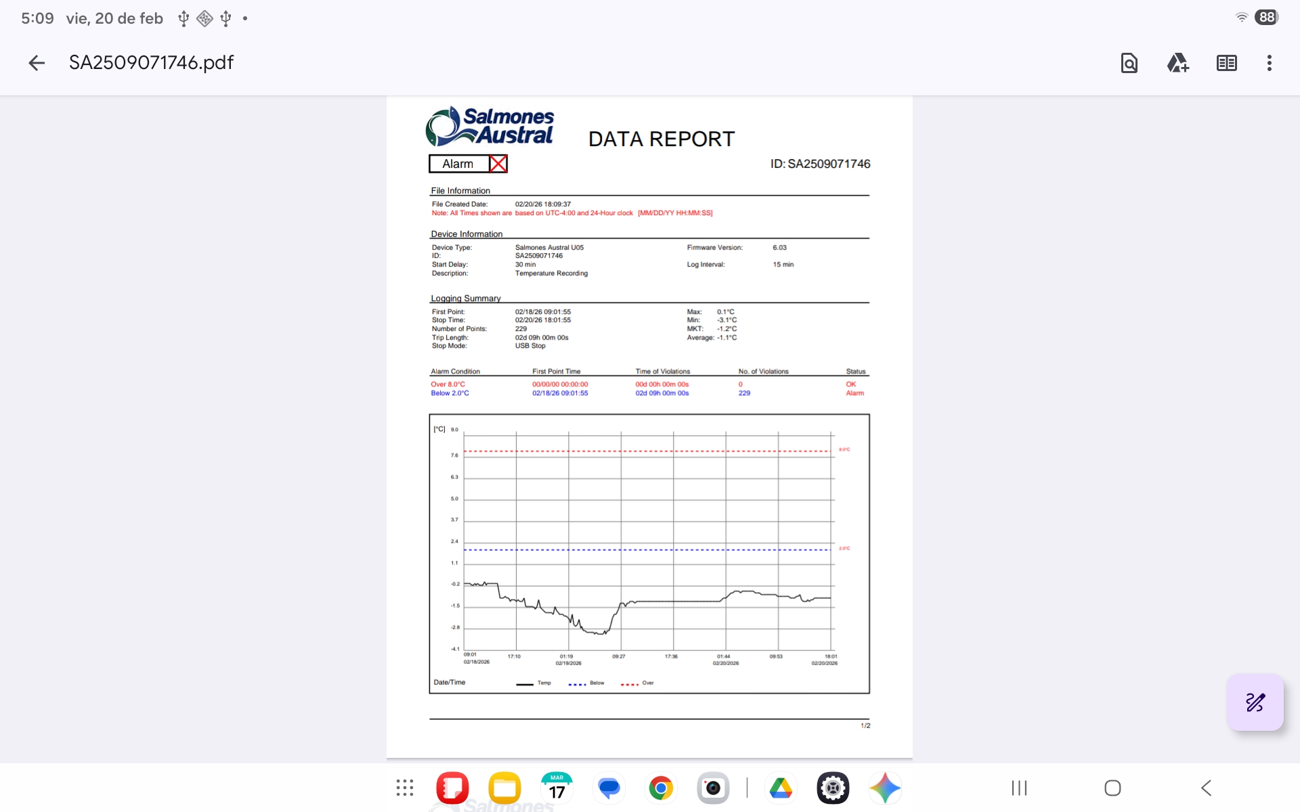Launch the Camera app
1300x812 pixels.
coord(713,788)
